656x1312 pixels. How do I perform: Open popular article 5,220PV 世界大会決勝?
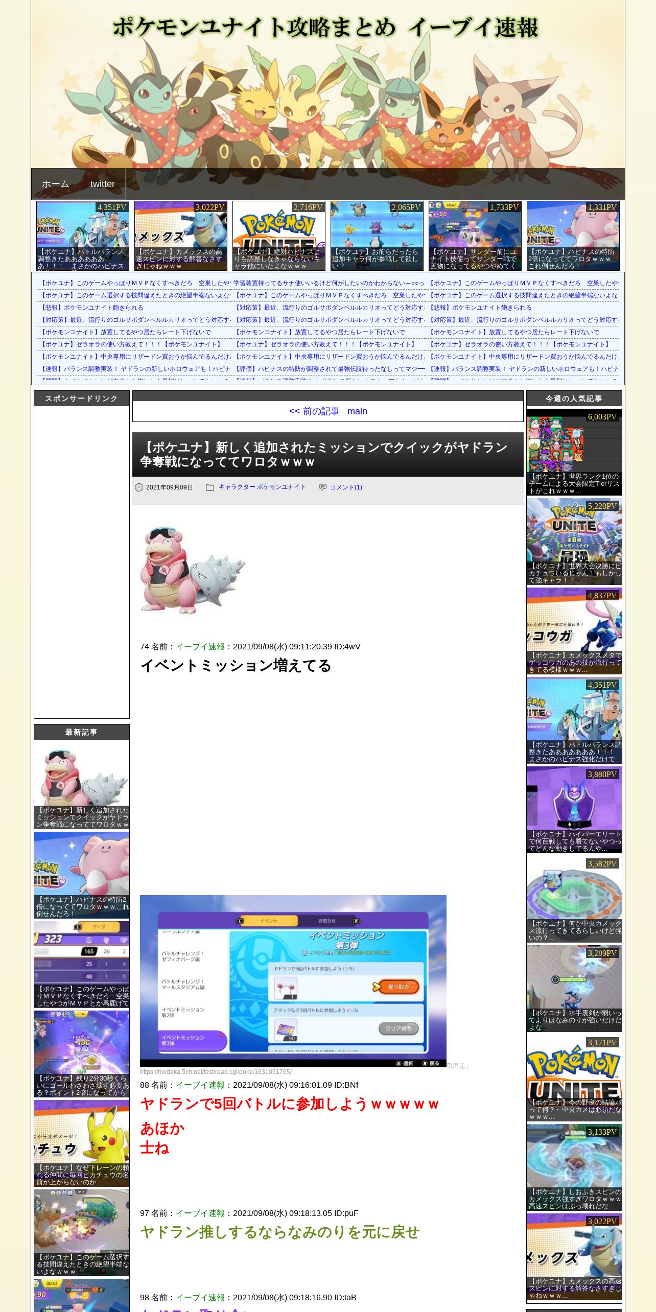point(574,542)
